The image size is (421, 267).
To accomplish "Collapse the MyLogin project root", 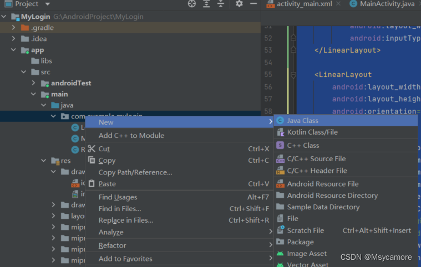I will [x=4, y=17].
